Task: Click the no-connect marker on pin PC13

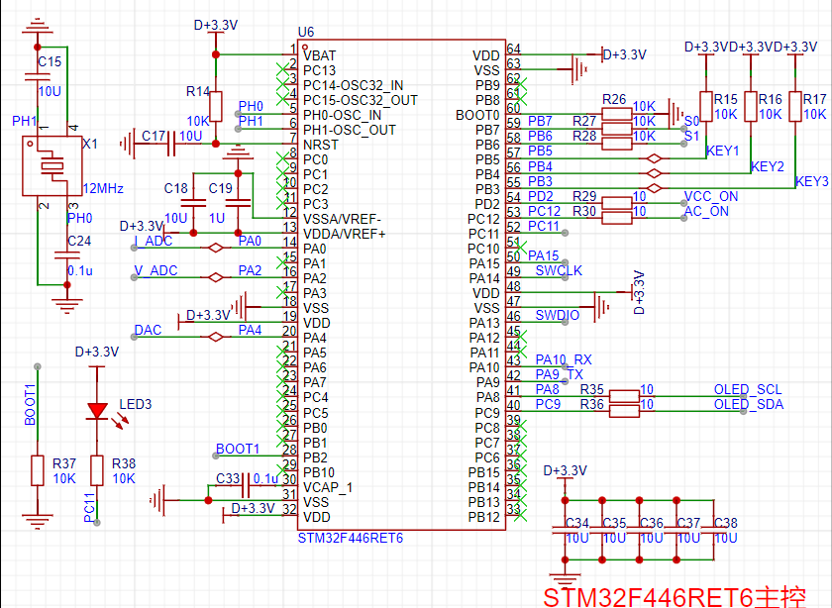Action: tap(282, 69)
